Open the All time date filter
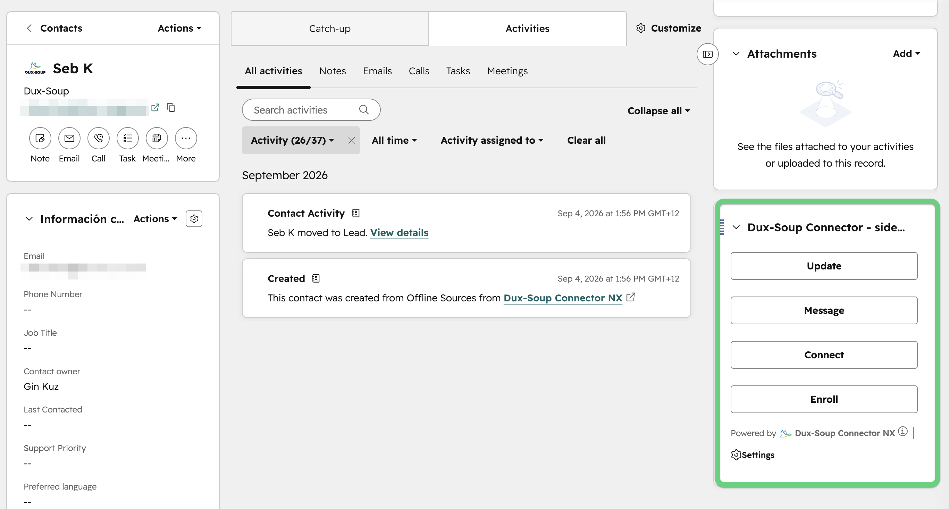 [394, 140]
